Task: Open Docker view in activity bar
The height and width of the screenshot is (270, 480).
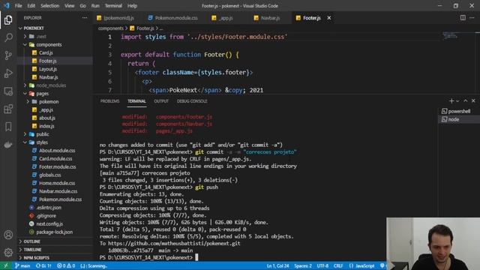Action: (x=8, y=144)
